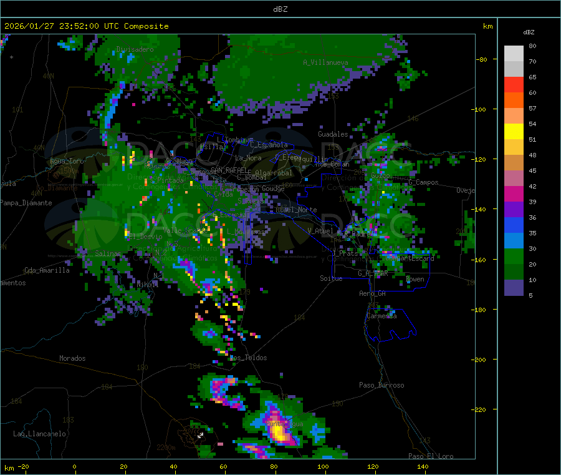The width and height of the screenshot is (561, 475).
Task: Click the 'Punta_Agua' map label
Action: (284, 424)
